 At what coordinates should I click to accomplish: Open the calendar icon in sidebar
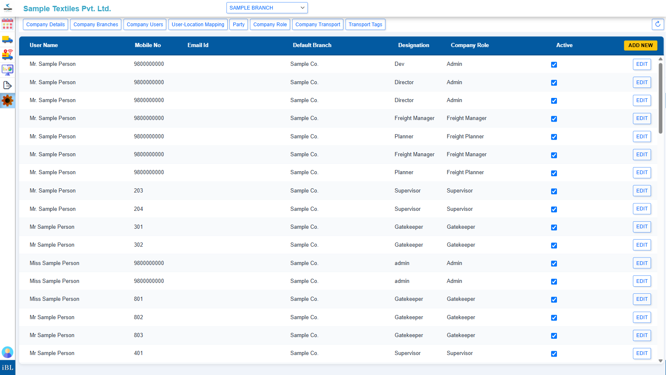(x=7, y=24)
